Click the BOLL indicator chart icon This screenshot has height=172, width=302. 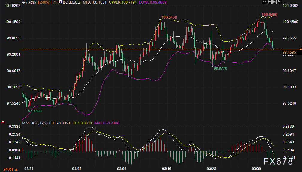(x=60, y=2)
